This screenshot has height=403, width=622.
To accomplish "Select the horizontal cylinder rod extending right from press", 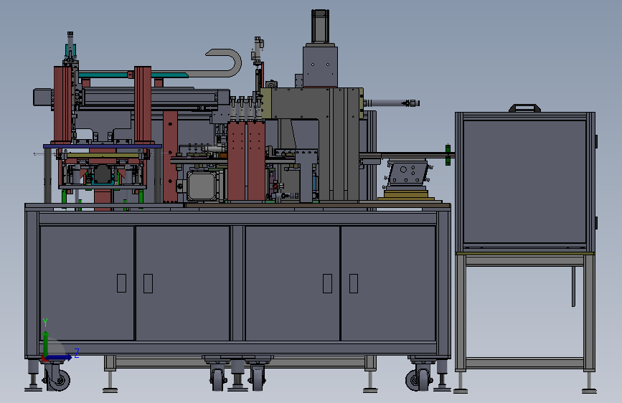I will [391, 103].
